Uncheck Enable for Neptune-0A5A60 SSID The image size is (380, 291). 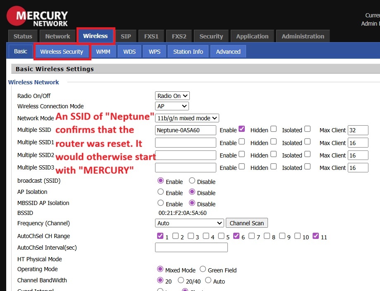(242, 129)
